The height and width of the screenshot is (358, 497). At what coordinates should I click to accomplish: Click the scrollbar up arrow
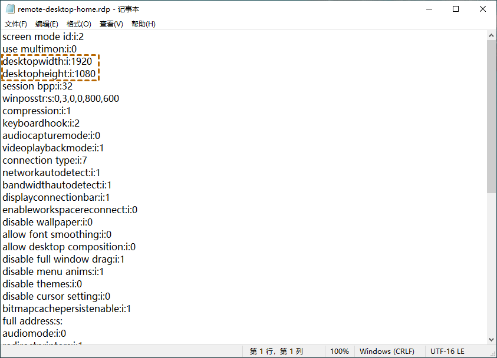pyautogui.click(x=491, y=35)
